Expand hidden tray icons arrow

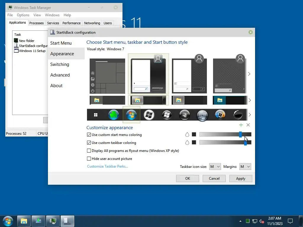pos(240,221)
